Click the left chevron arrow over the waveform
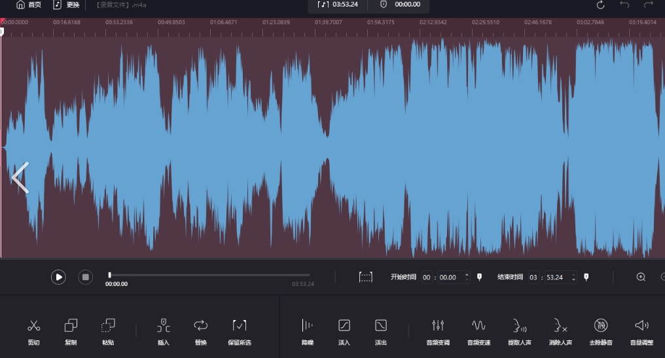The height and width of the screenshot is (358, 665). 20,178
